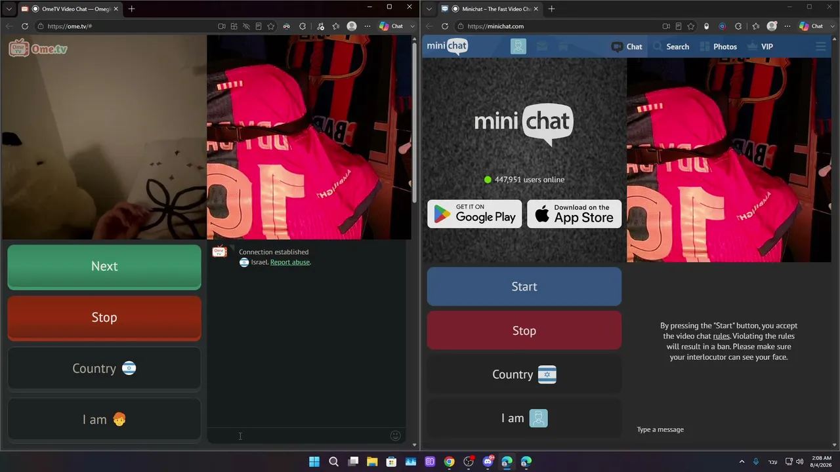Expand Copilot options chevron in the ome.tv window
This screenshot has width=840, height=472.
click(412, 26)
